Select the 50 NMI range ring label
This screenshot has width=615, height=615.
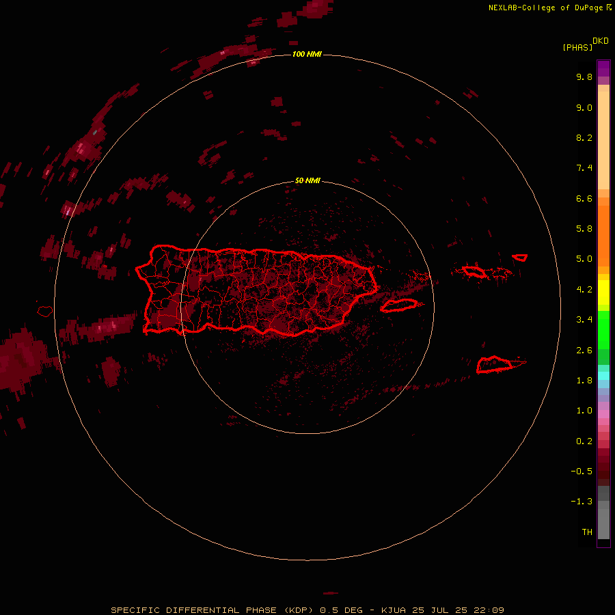(x=307, y=180)
